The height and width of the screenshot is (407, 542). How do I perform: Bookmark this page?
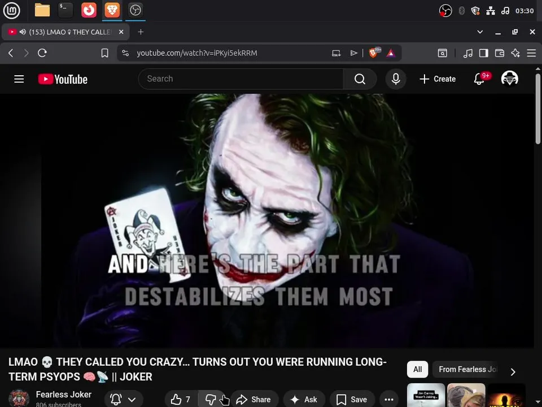click(104, 53)
